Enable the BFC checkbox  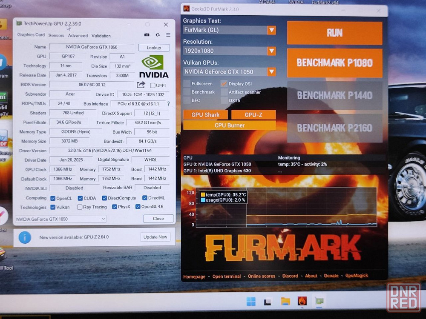(187, 100)
